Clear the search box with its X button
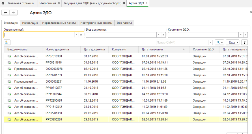Viewport: 252px width, 134px height. (x=210, y=42)
